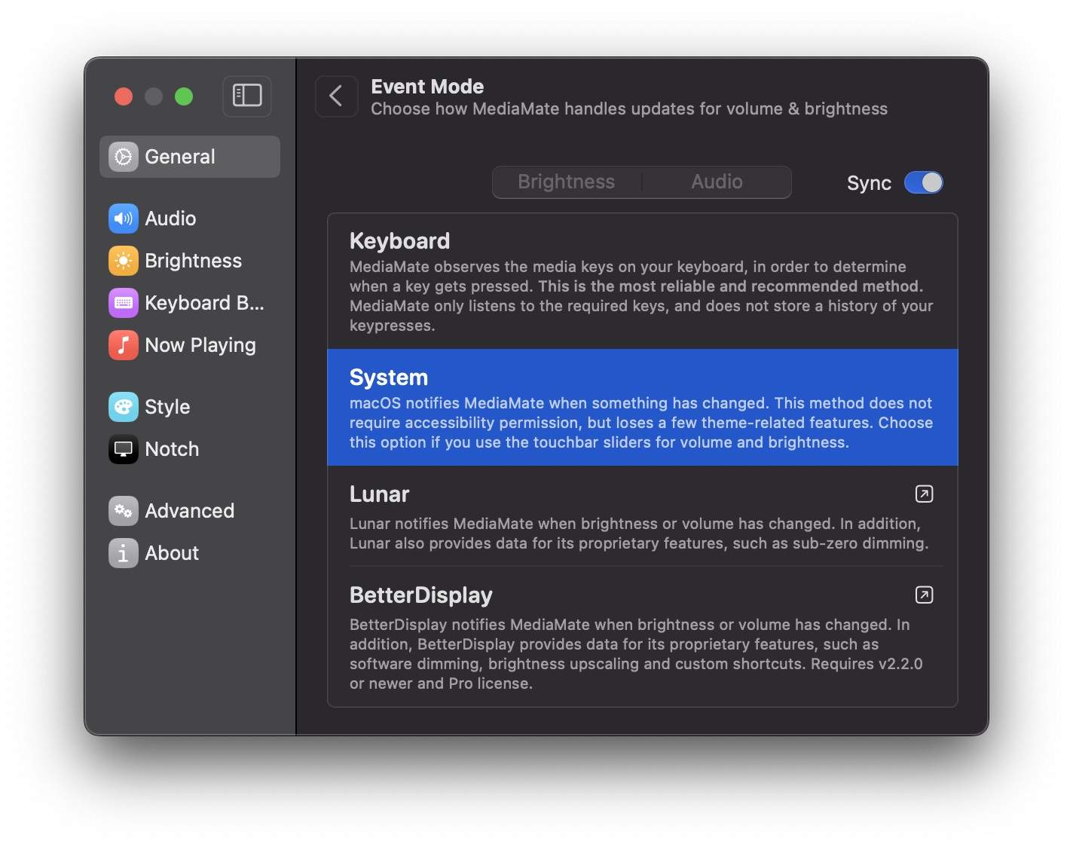
Task: Disable the Sync toggle switch
Action: pyautogui.click(x=923, y=183)
